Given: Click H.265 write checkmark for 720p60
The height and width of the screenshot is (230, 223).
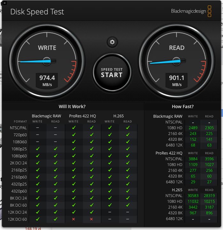Looking at the screenshot, I should pos(110,135).
